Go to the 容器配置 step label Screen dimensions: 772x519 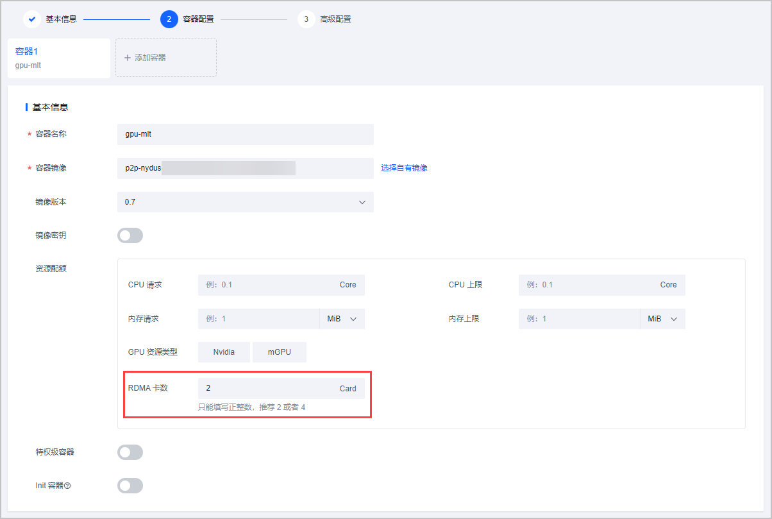[x=198, y=19]
